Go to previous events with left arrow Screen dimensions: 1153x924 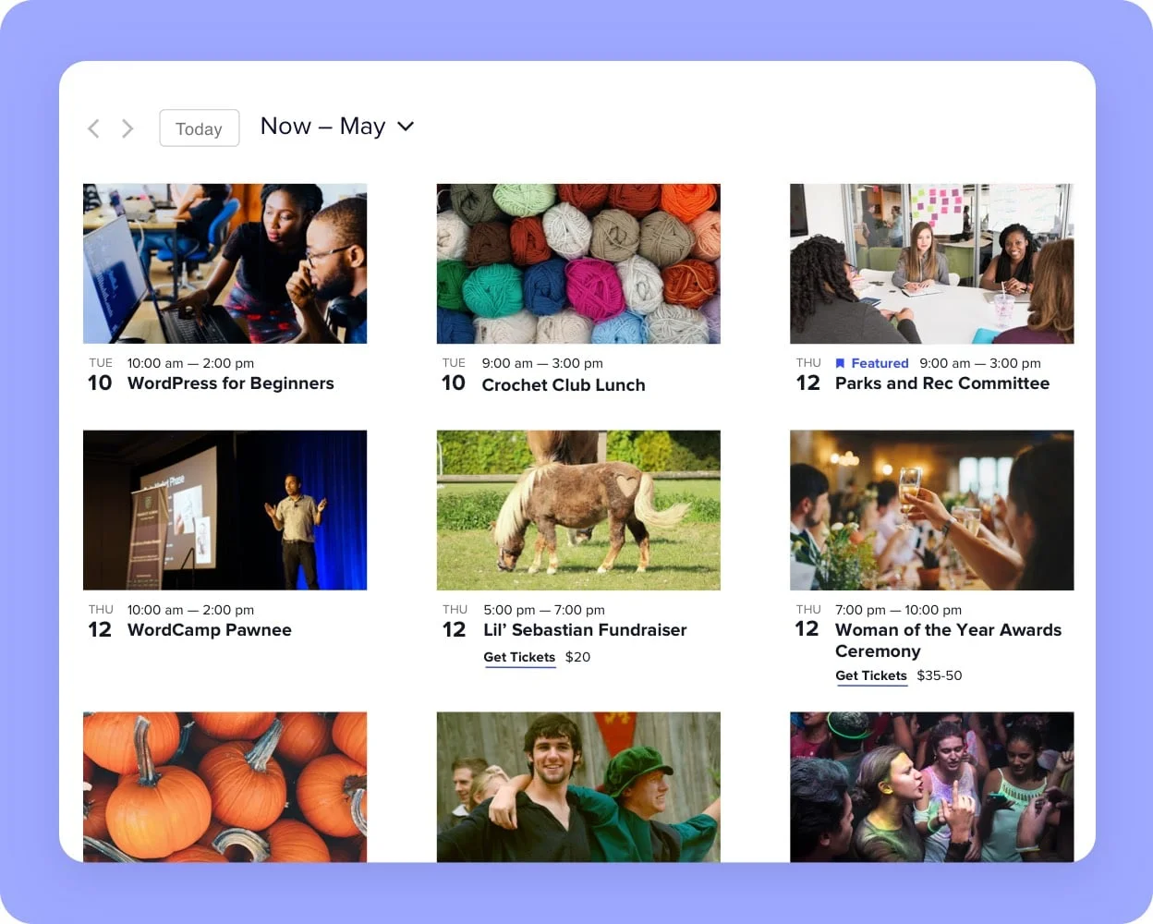[x=93, y=128]
